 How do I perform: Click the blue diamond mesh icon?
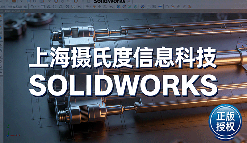pos(142,6)
